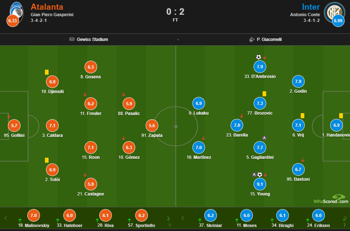Click Djimsiti's yellow card icon
The image size is (350, 231).
47,72
